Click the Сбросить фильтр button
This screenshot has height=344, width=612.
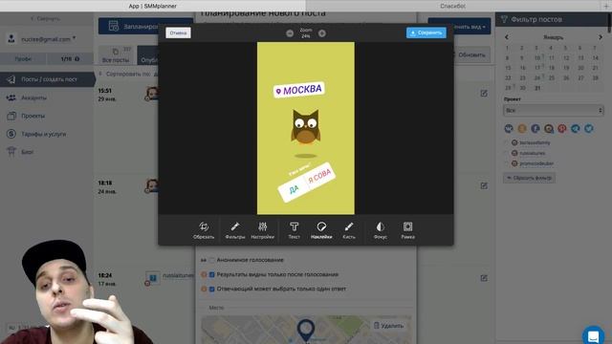pyautogui.click(x=529, y=178)
